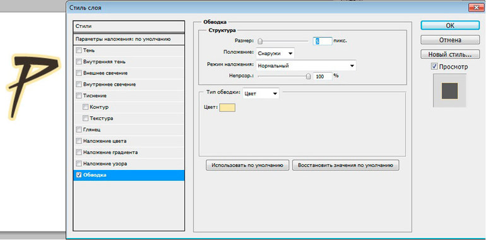Enable the Внутреннее свечение checkbox
Image resolution: width=486 pixels, height=240 pixels.
pyautogui.click(x=79, y=85)
